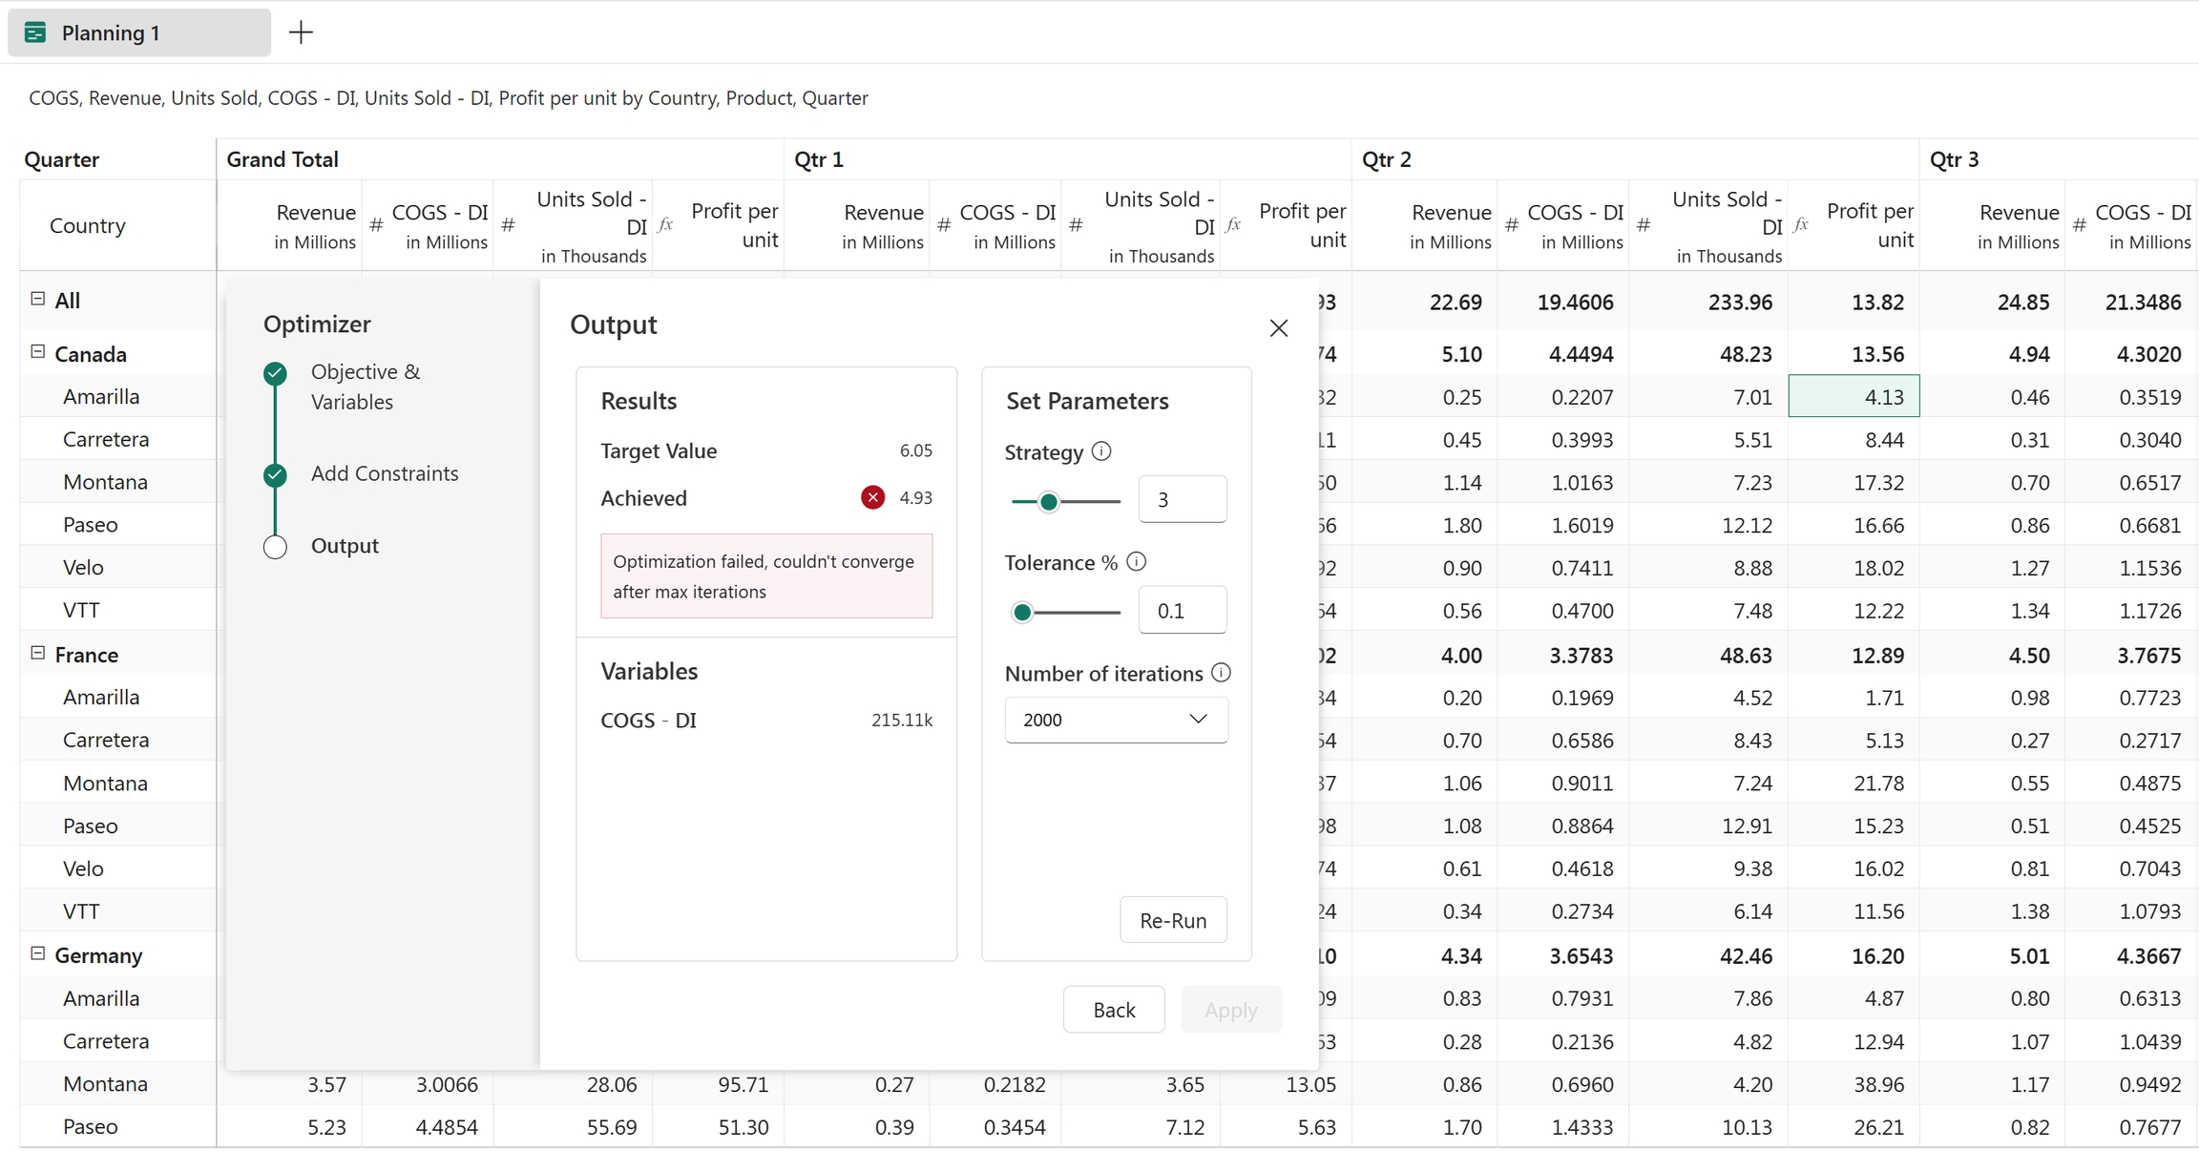The width and height of the screenshot is (2199, 1151).
Task: Click the Strategy value input field
Action: coord(1183,499)
